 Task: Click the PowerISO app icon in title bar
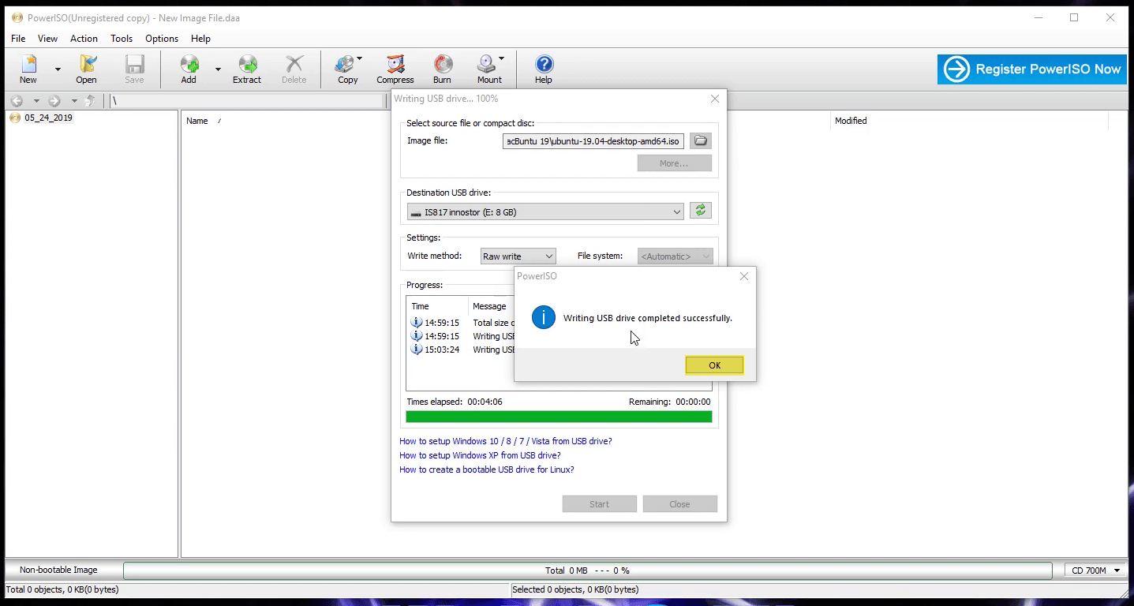coord(17,17)
